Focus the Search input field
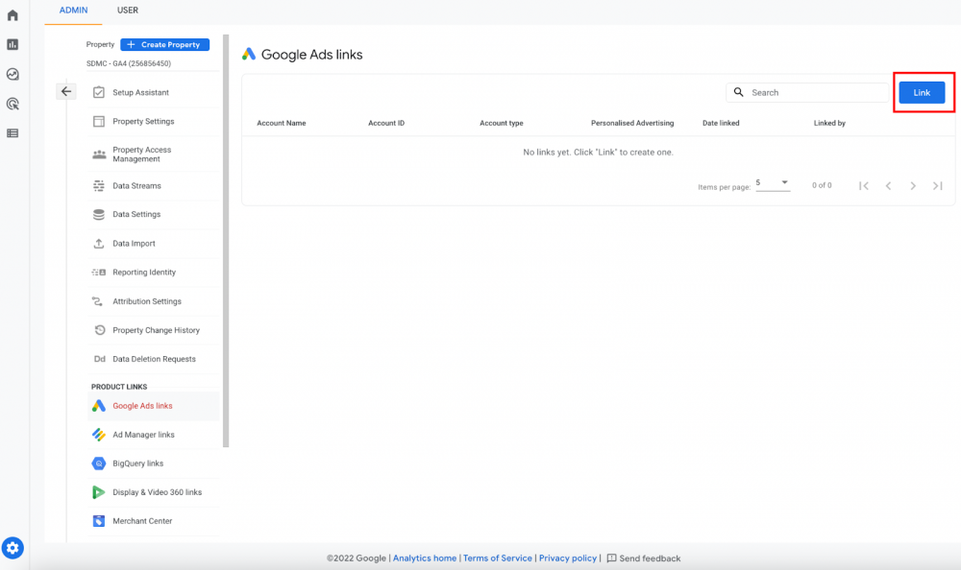 [807, 92]
